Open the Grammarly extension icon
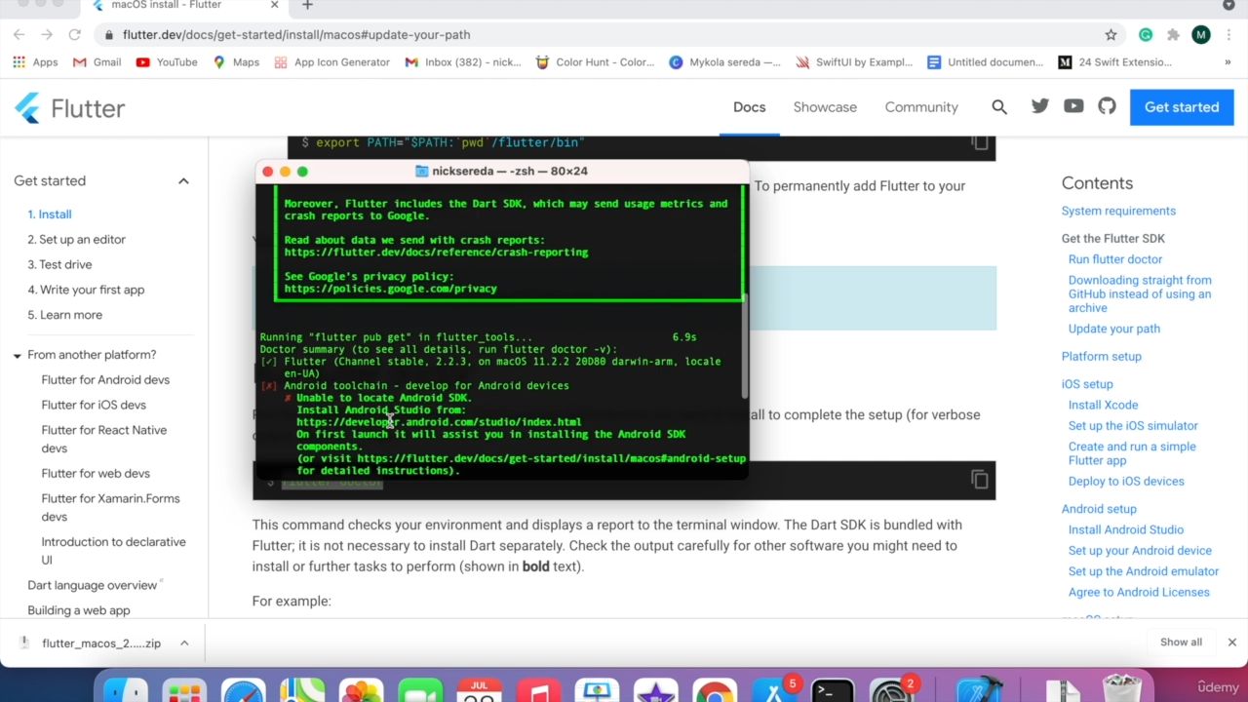 pyautogui.click(x=1146, y=35)
